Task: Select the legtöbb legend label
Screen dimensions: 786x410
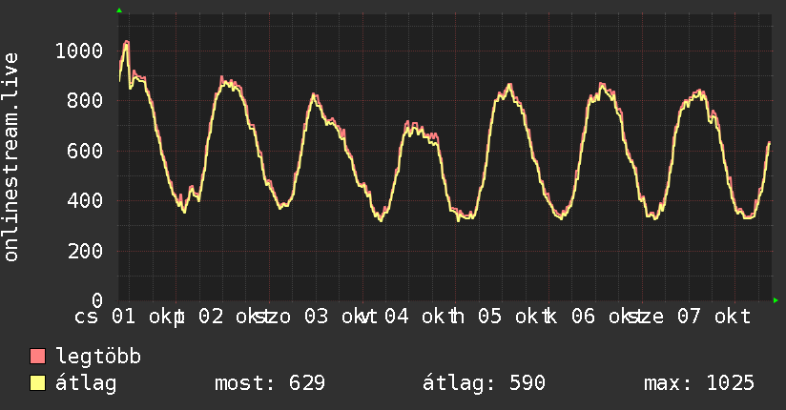Action: click(x=98, y=357)
